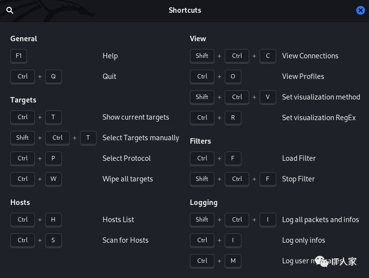Click the S key for Scan for Hosts

53,240
